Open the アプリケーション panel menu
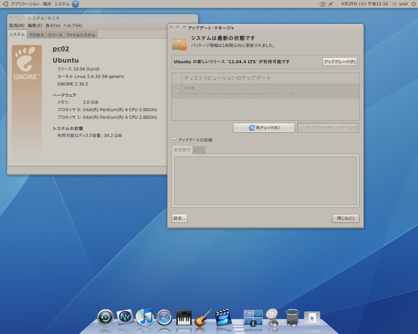The height and width of the screenshot is (334, 418). 25,4
